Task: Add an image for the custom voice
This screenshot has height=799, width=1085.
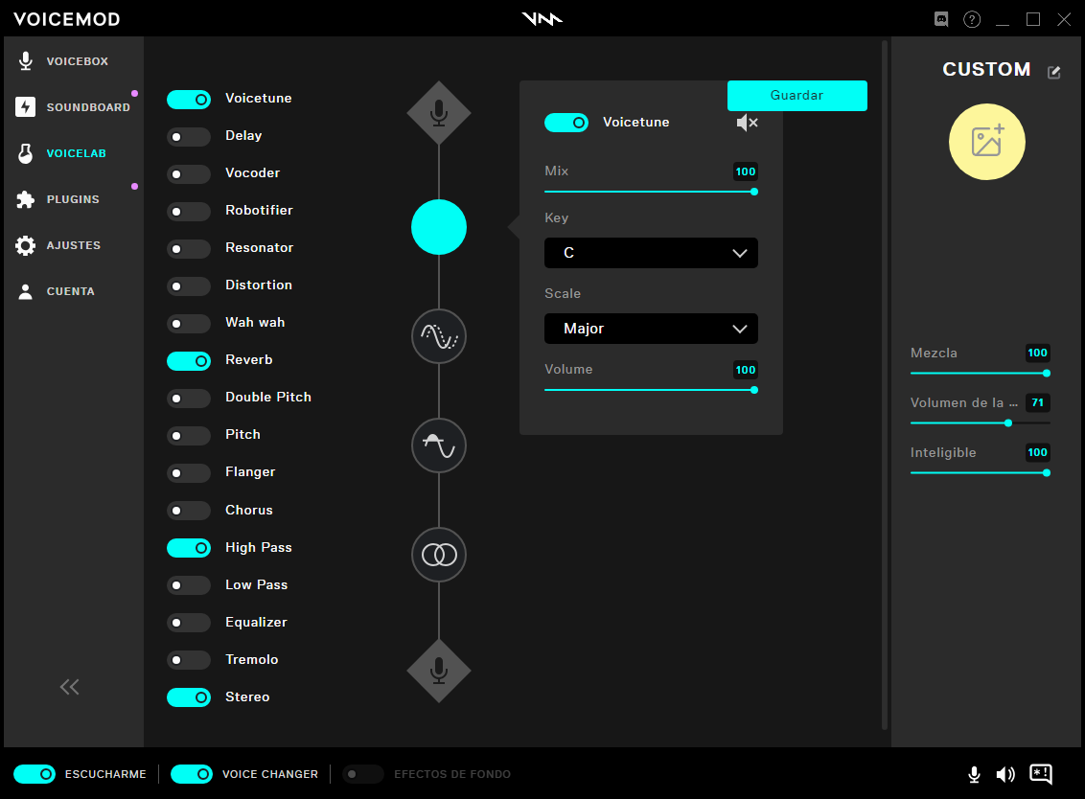Action: [986, 142]
